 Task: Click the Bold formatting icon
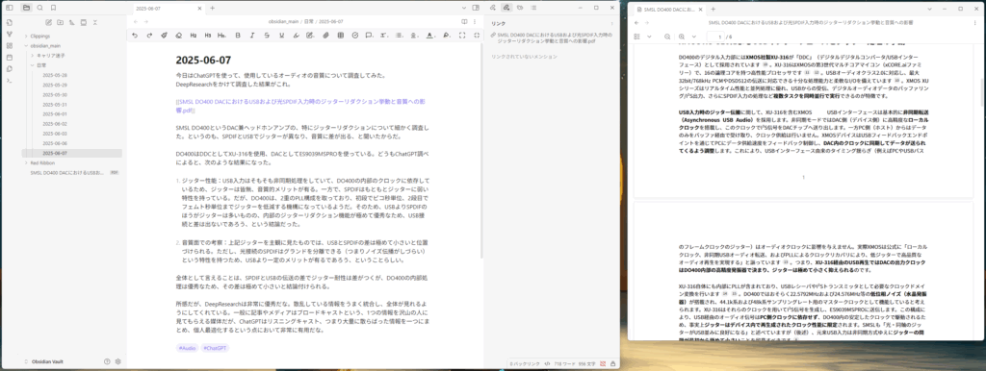pos(238,36)
